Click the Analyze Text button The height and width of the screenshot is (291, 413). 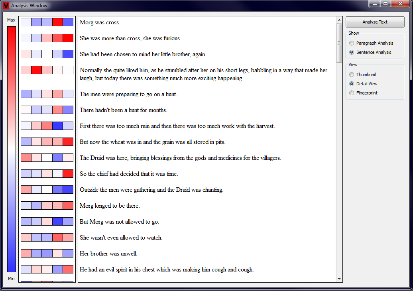pyautogui.click(x=375, y=22)
